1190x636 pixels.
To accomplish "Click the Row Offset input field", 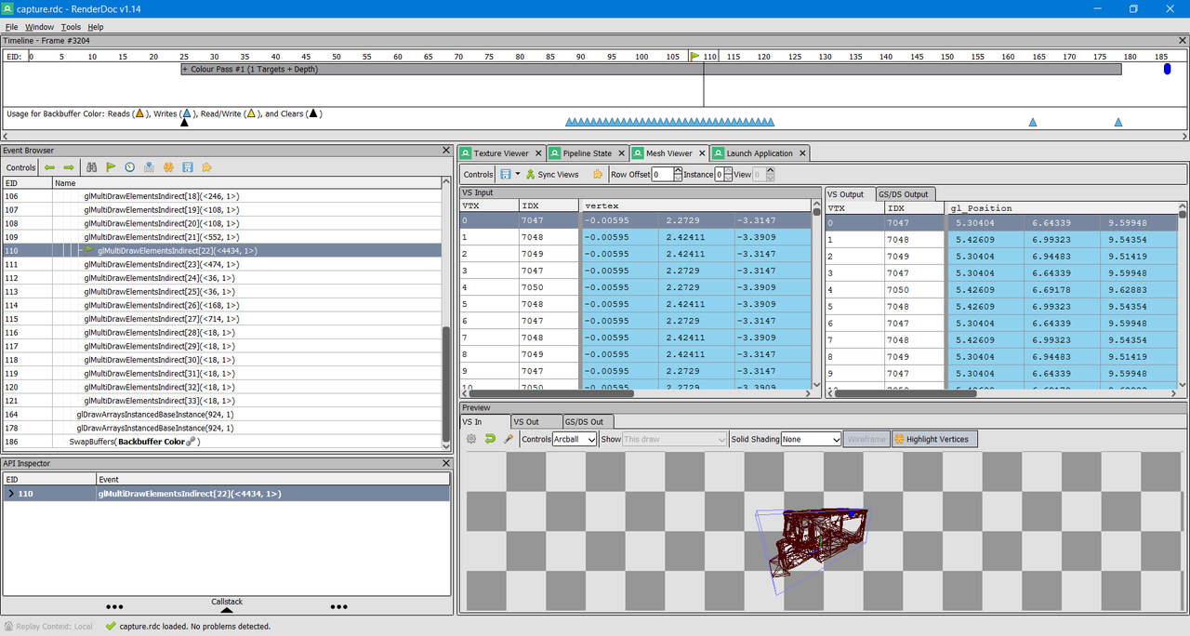I will coord(662,174).
